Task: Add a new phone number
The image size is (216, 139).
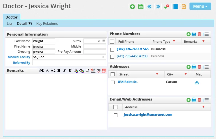Action: point(189,34)
